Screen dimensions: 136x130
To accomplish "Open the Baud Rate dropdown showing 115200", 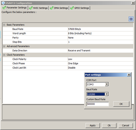I will tap(107, 94).
